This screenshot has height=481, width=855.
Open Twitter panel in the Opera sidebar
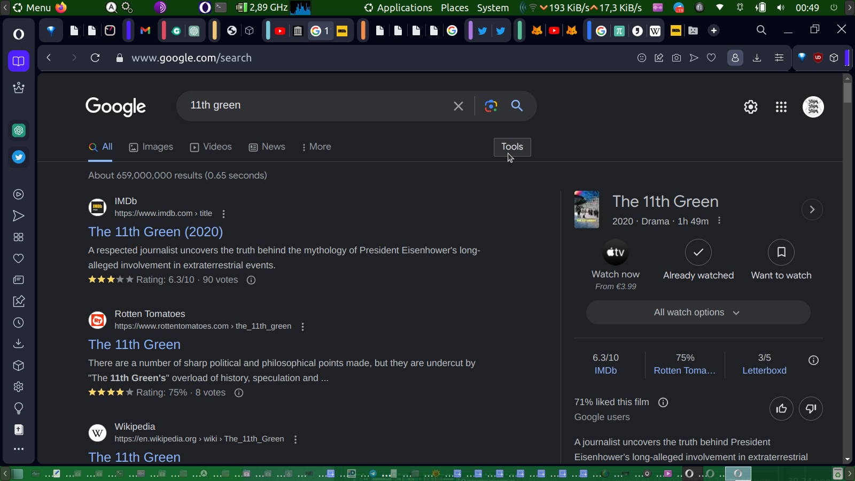click(x=19, y=157)
